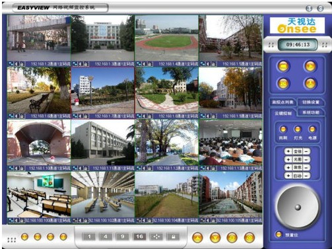Screen dimensions: 332x249
Task: Decrease 光圈 iris with the minus button
Action: coord(306,159)
